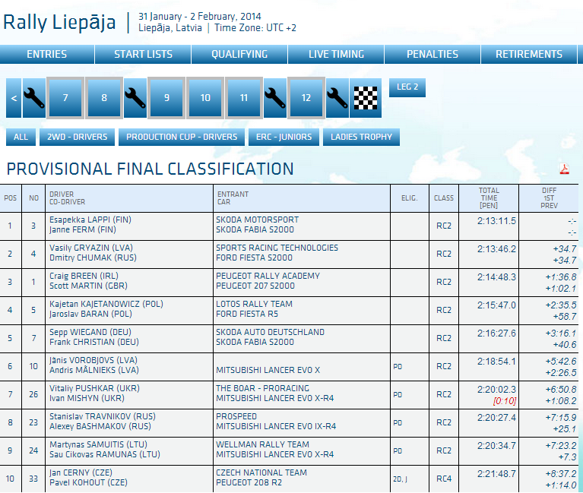Select stage 7
The width and height of the screenshot is (583, 493).
65,98
